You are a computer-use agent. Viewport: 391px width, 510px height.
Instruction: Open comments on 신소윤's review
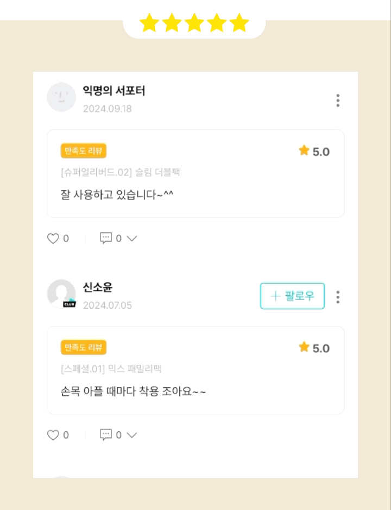106,435
